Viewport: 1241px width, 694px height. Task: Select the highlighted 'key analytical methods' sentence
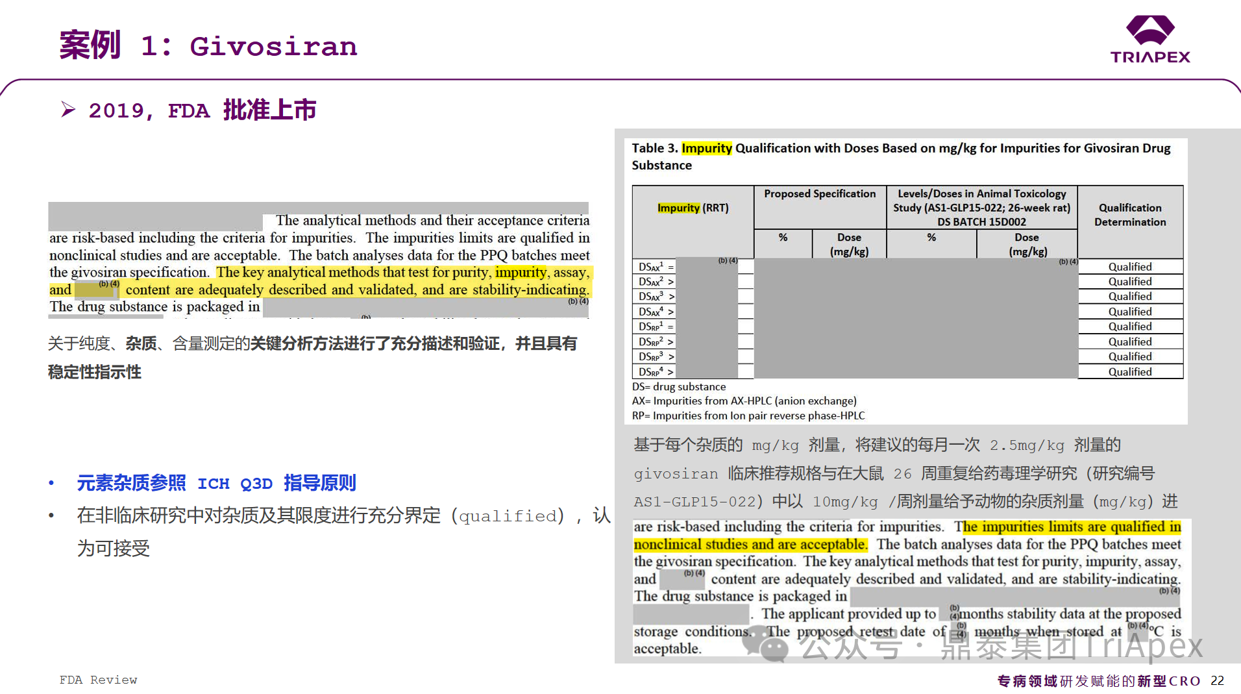402,281
